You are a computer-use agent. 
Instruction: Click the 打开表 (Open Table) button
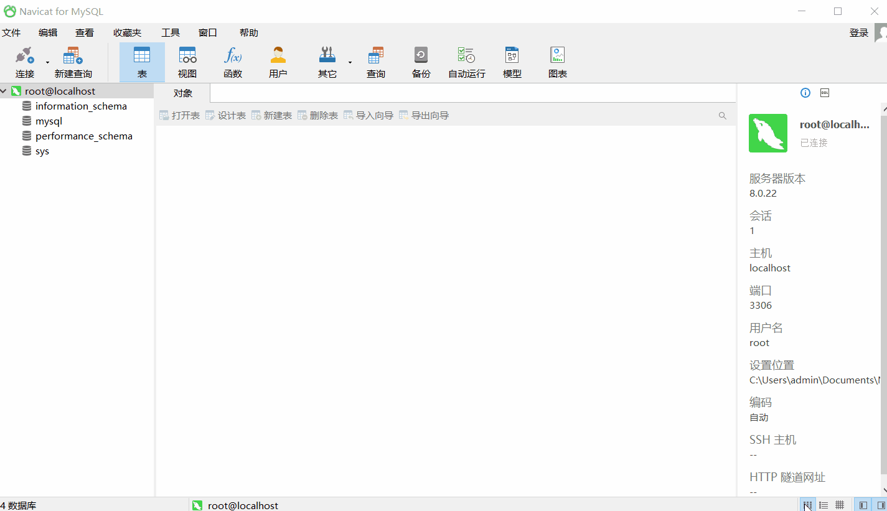tap(180, 115)
